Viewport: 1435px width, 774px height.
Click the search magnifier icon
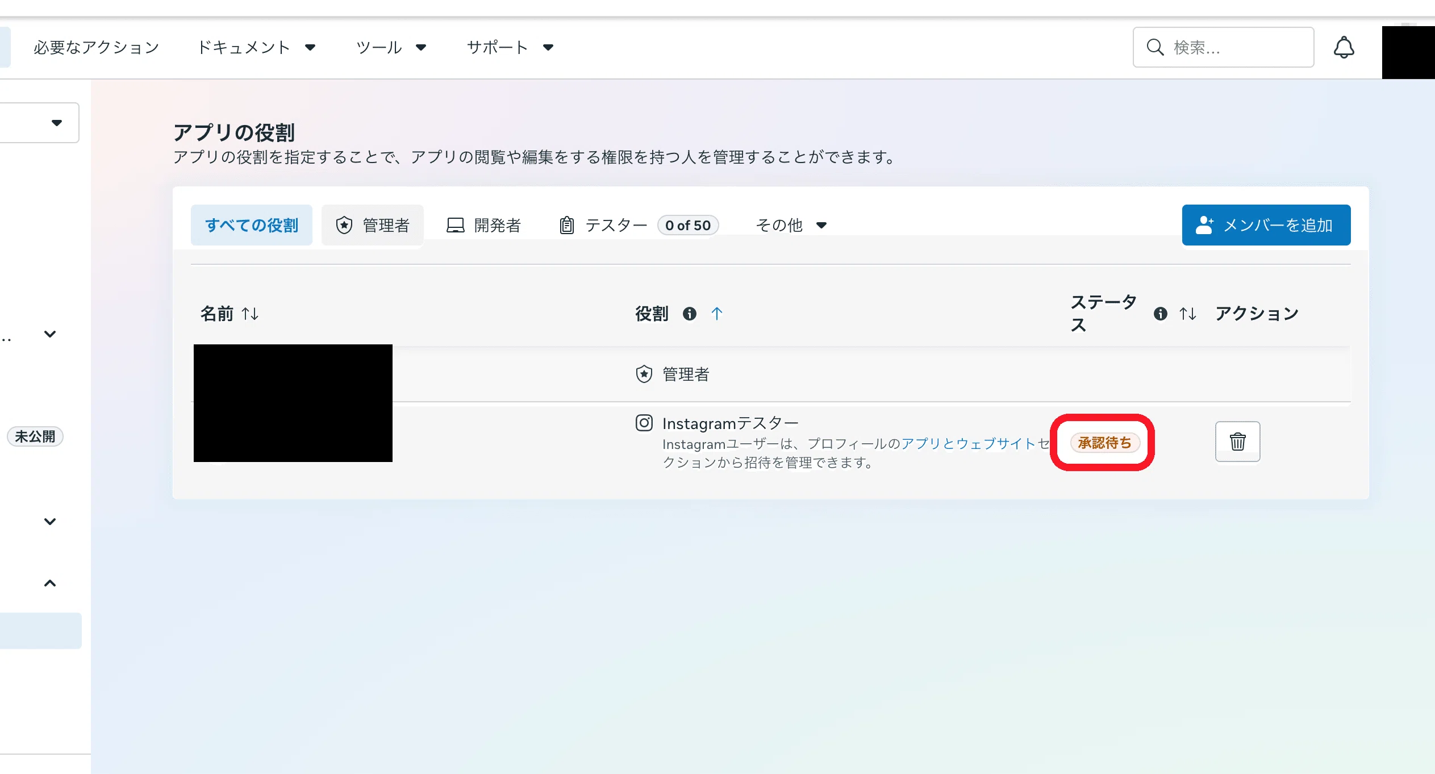[1155, 47]
